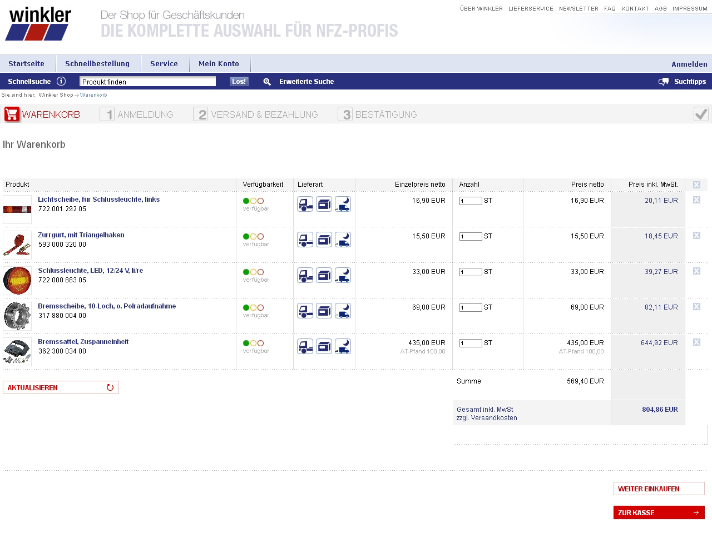Click the remove-all X in table header
712x533 pixels.
[x=696, y=185]
